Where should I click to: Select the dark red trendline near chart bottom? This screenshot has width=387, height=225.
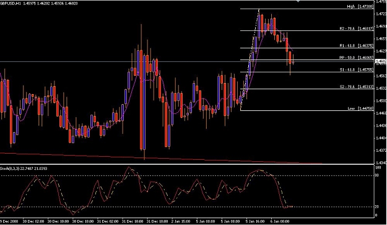click(x=160, y=158)
